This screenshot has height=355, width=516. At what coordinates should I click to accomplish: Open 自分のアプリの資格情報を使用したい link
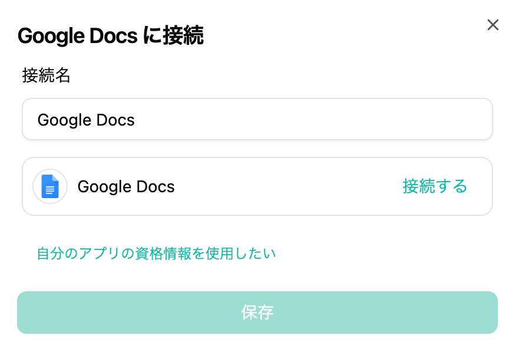pos(156,254)
